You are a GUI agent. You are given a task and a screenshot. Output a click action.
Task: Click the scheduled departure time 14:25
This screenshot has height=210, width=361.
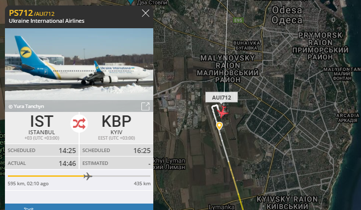pyautogui.click(x=67, y=151)
